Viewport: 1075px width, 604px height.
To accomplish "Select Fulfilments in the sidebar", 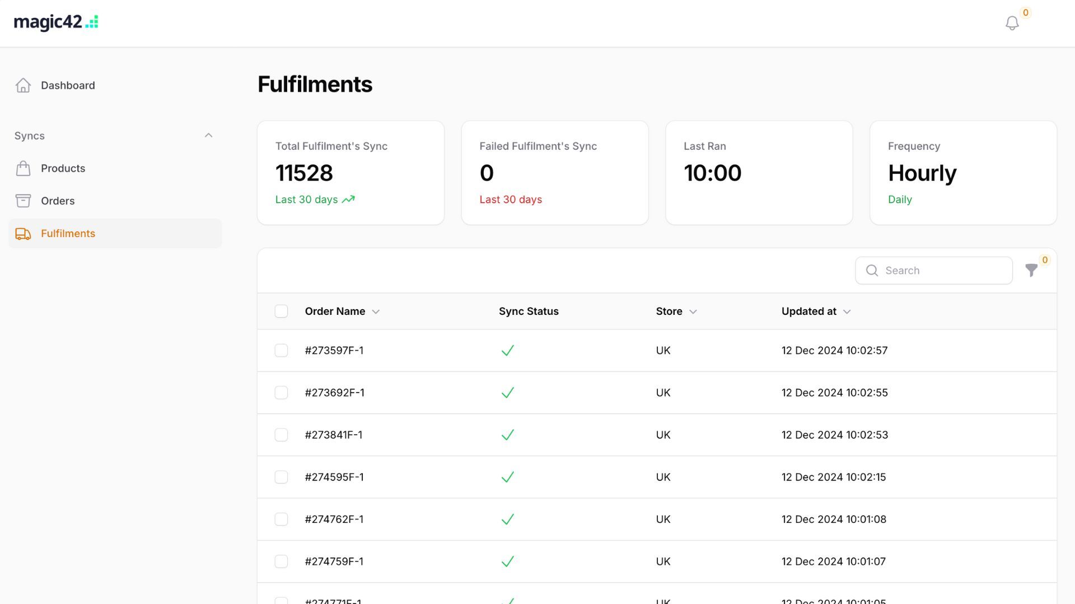I will [x=115, y=233].
